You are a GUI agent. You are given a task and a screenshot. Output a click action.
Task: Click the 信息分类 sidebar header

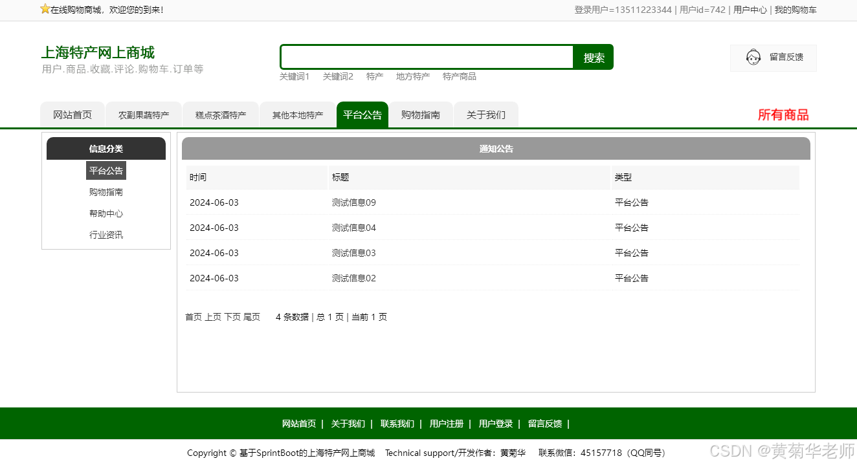point(106,149)
